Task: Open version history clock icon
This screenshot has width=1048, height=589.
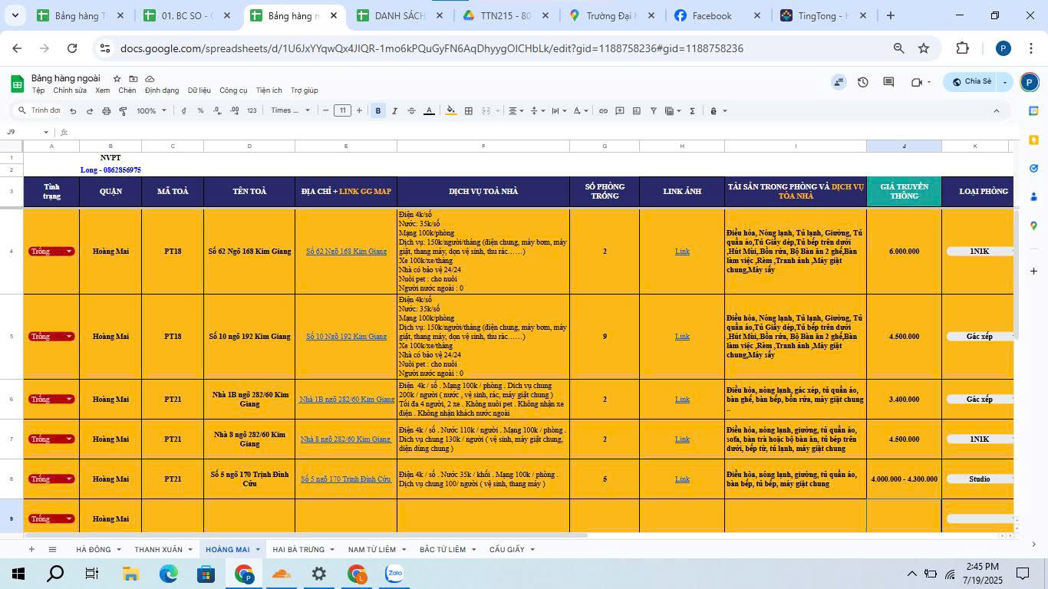Action: (x=863, y=82)
